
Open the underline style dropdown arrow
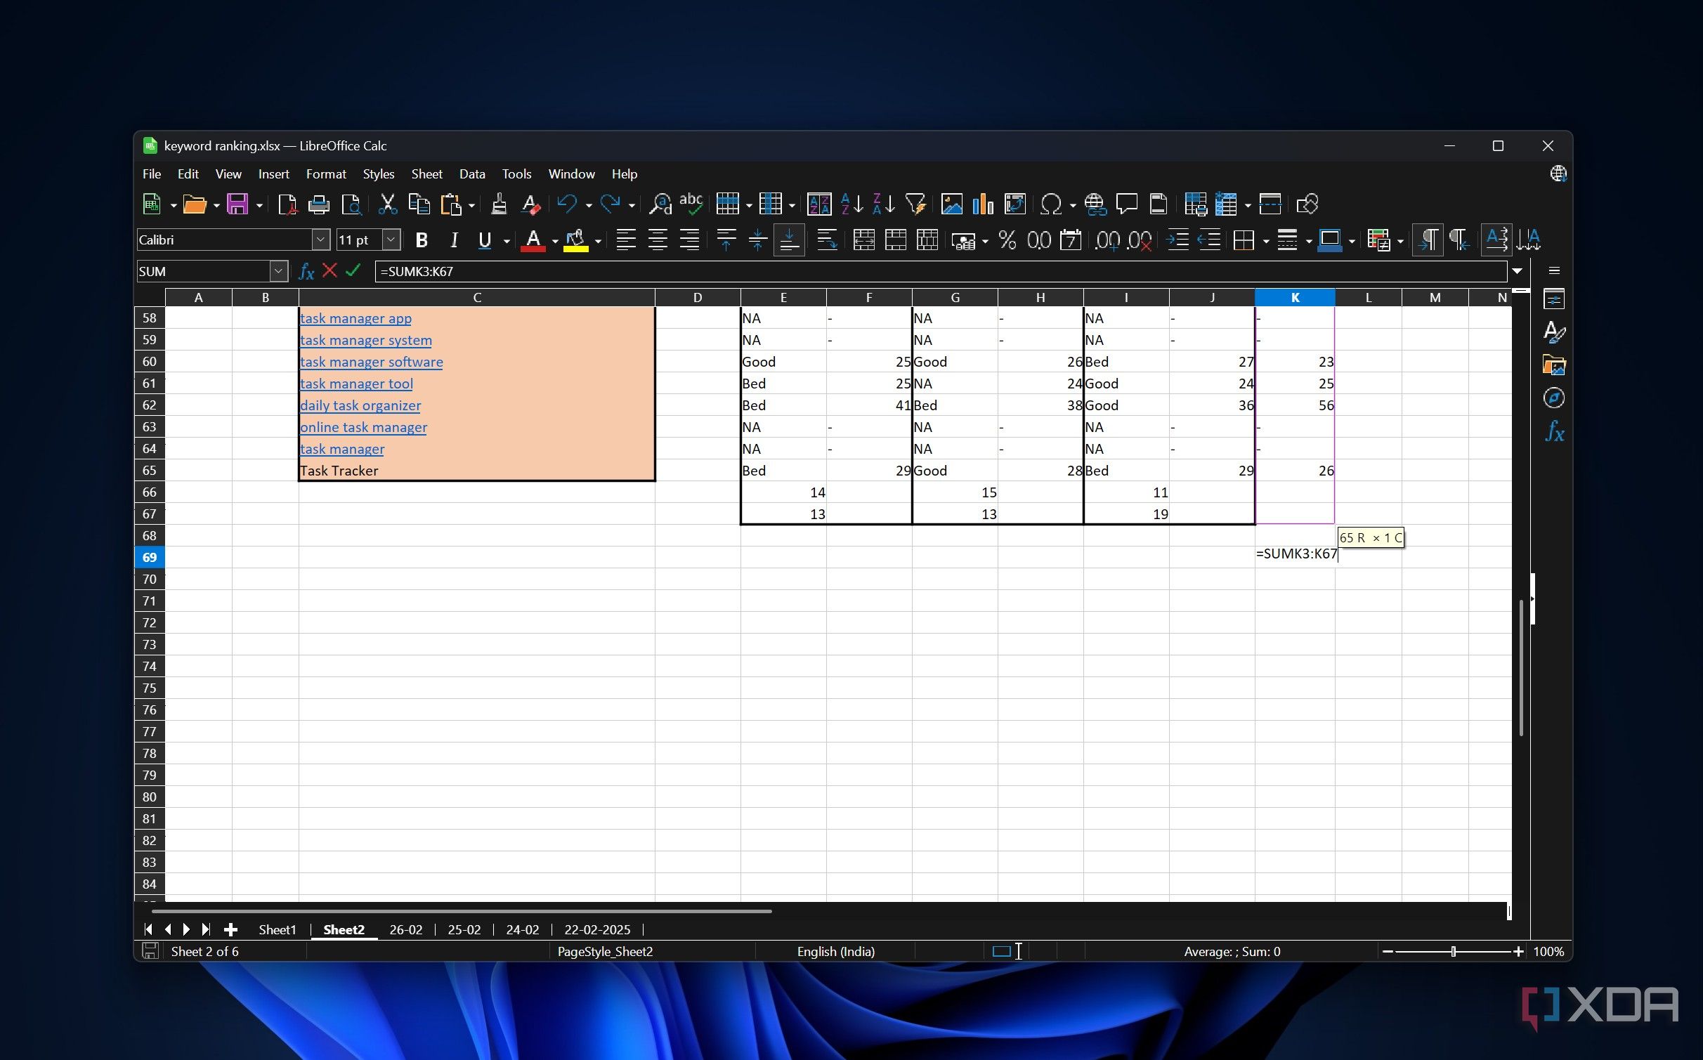(506, 242)
